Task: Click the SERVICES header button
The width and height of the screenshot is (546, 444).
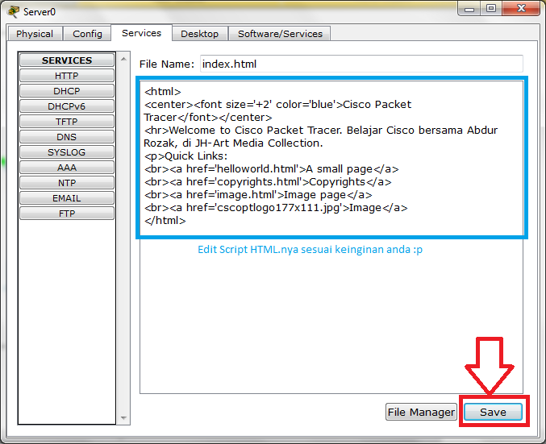Action: tap(67, 60)
